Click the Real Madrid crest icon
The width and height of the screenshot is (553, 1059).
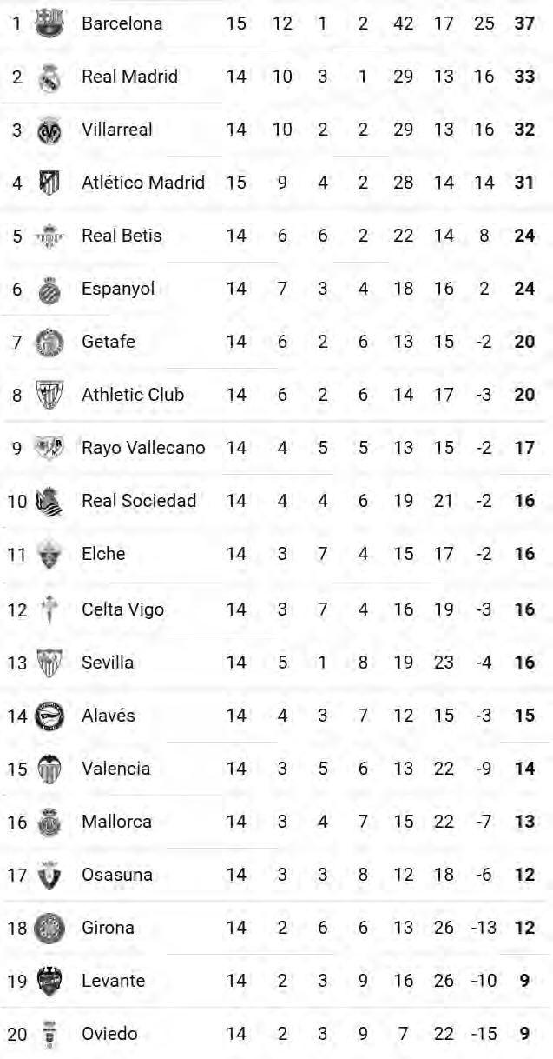[49, 77]
